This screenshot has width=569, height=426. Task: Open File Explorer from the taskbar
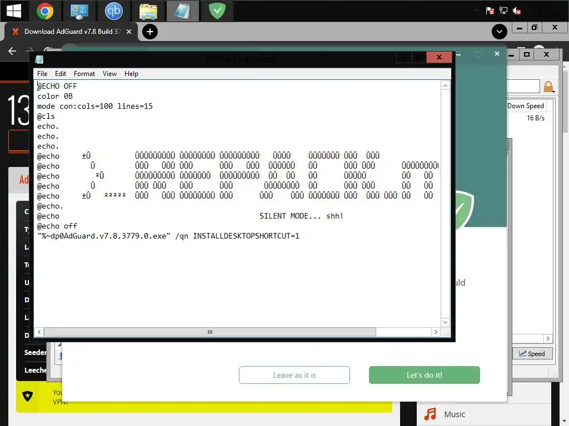pos(148,12)
